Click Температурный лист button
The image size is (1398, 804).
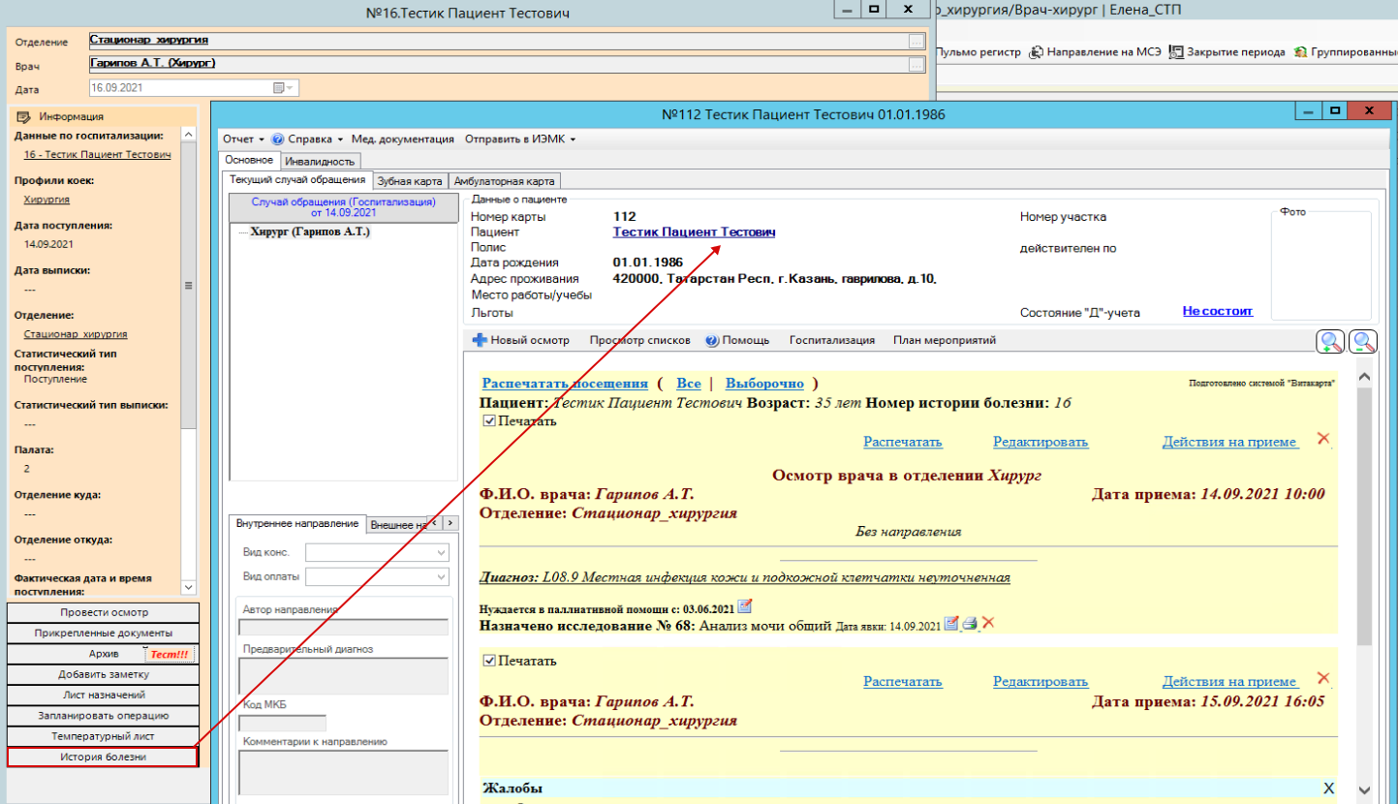click(104, 736)
